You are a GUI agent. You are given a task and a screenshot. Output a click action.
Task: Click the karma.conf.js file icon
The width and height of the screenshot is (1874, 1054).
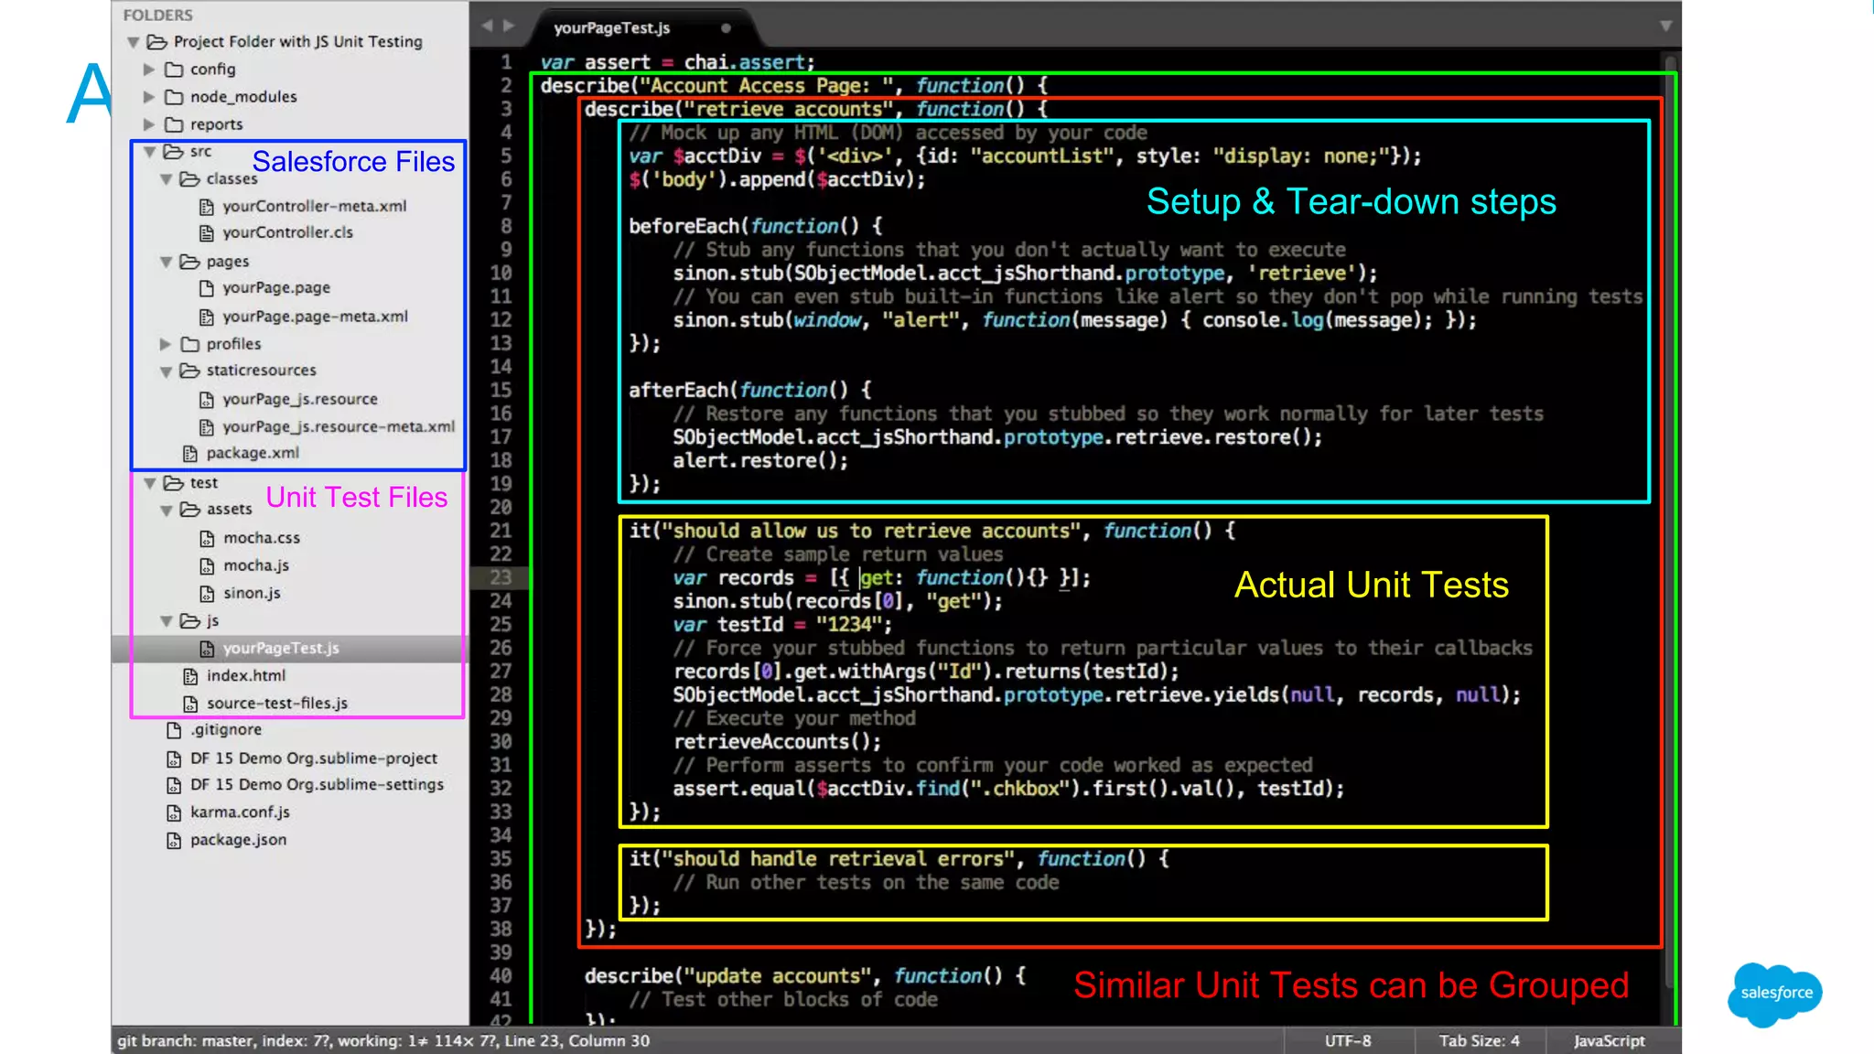174,812
